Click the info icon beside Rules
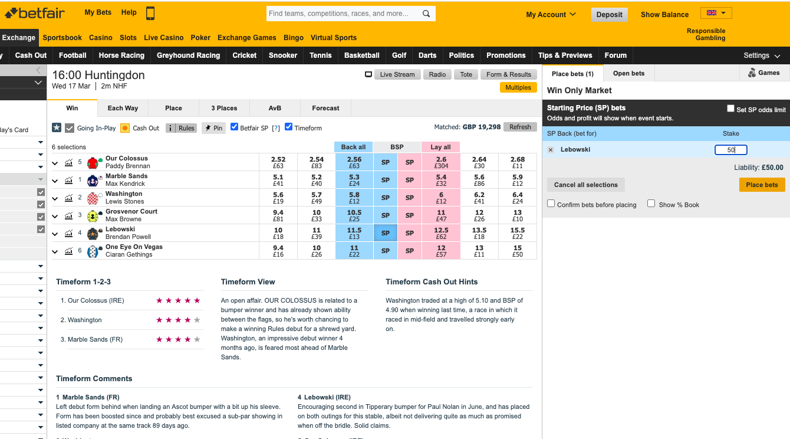Screen dimensions: 790x439 coord(170,128)
